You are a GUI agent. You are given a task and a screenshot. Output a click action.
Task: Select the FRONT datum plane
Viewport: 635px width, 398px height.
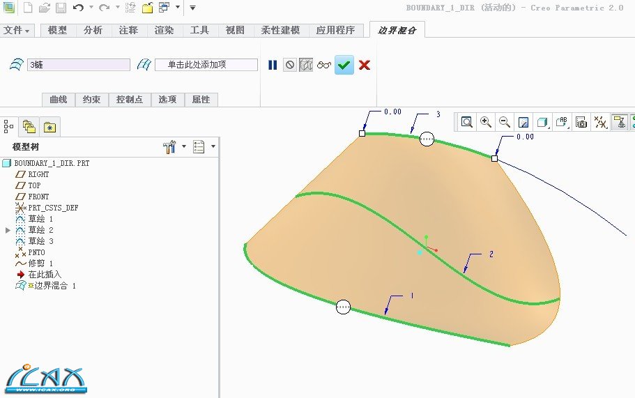[x=38, y=197]
